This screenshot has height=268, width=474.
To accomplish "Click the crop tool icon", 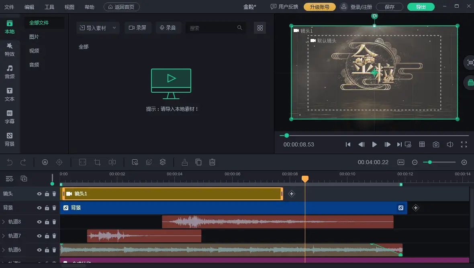I will click(x=97, y=162).
